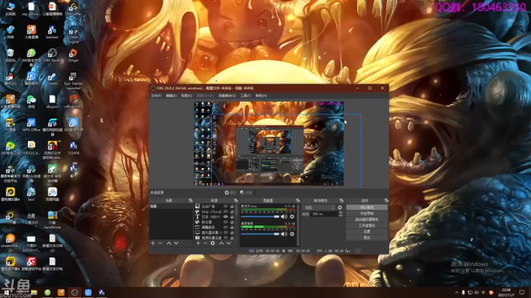This screenshot has width=531, height=298.
Task: Add a new scene with plus icon
Action: (x=153, y=243)
